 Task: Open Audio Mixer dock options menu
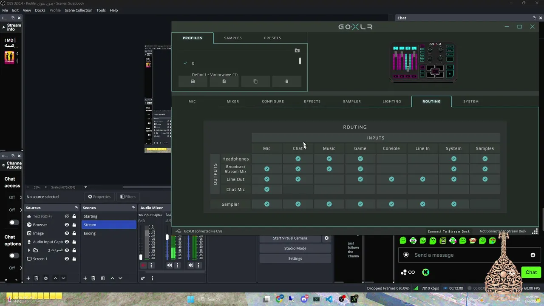152,278
